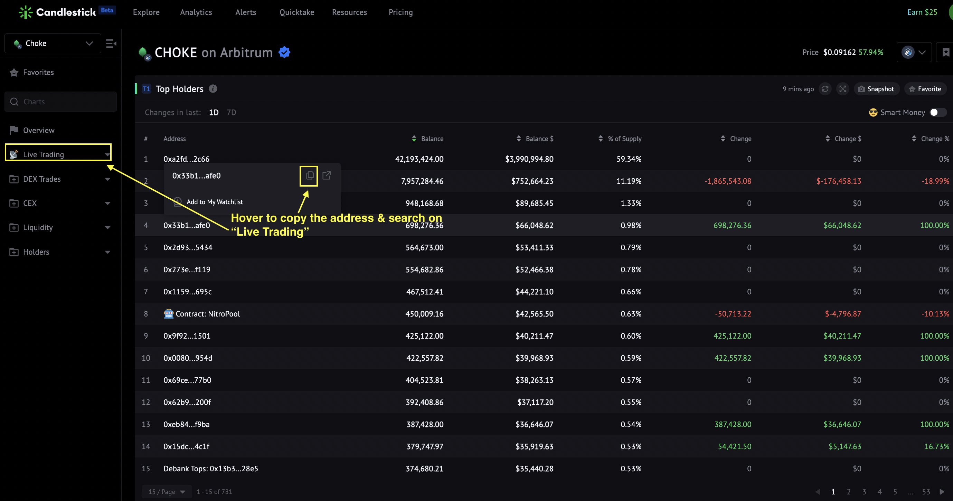The width and height of the screenshot is (953, 501).
Task: Open the Choke token dropdown
Action: click(53, 43)
